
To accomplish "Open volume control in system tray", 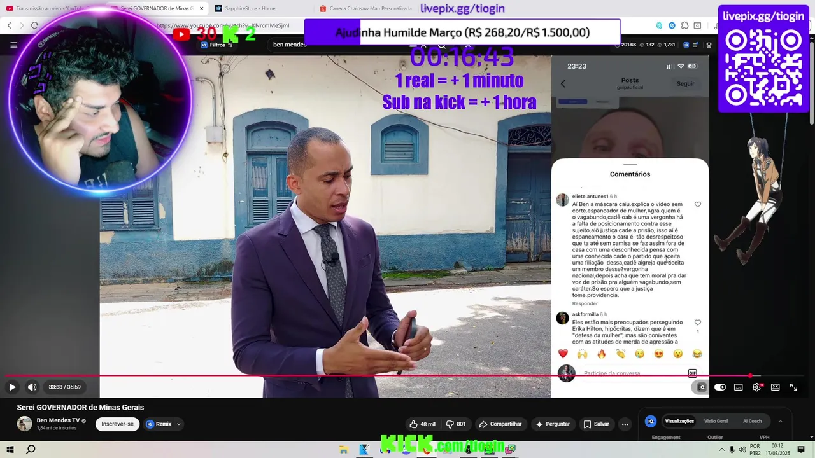I will point(742,450).
